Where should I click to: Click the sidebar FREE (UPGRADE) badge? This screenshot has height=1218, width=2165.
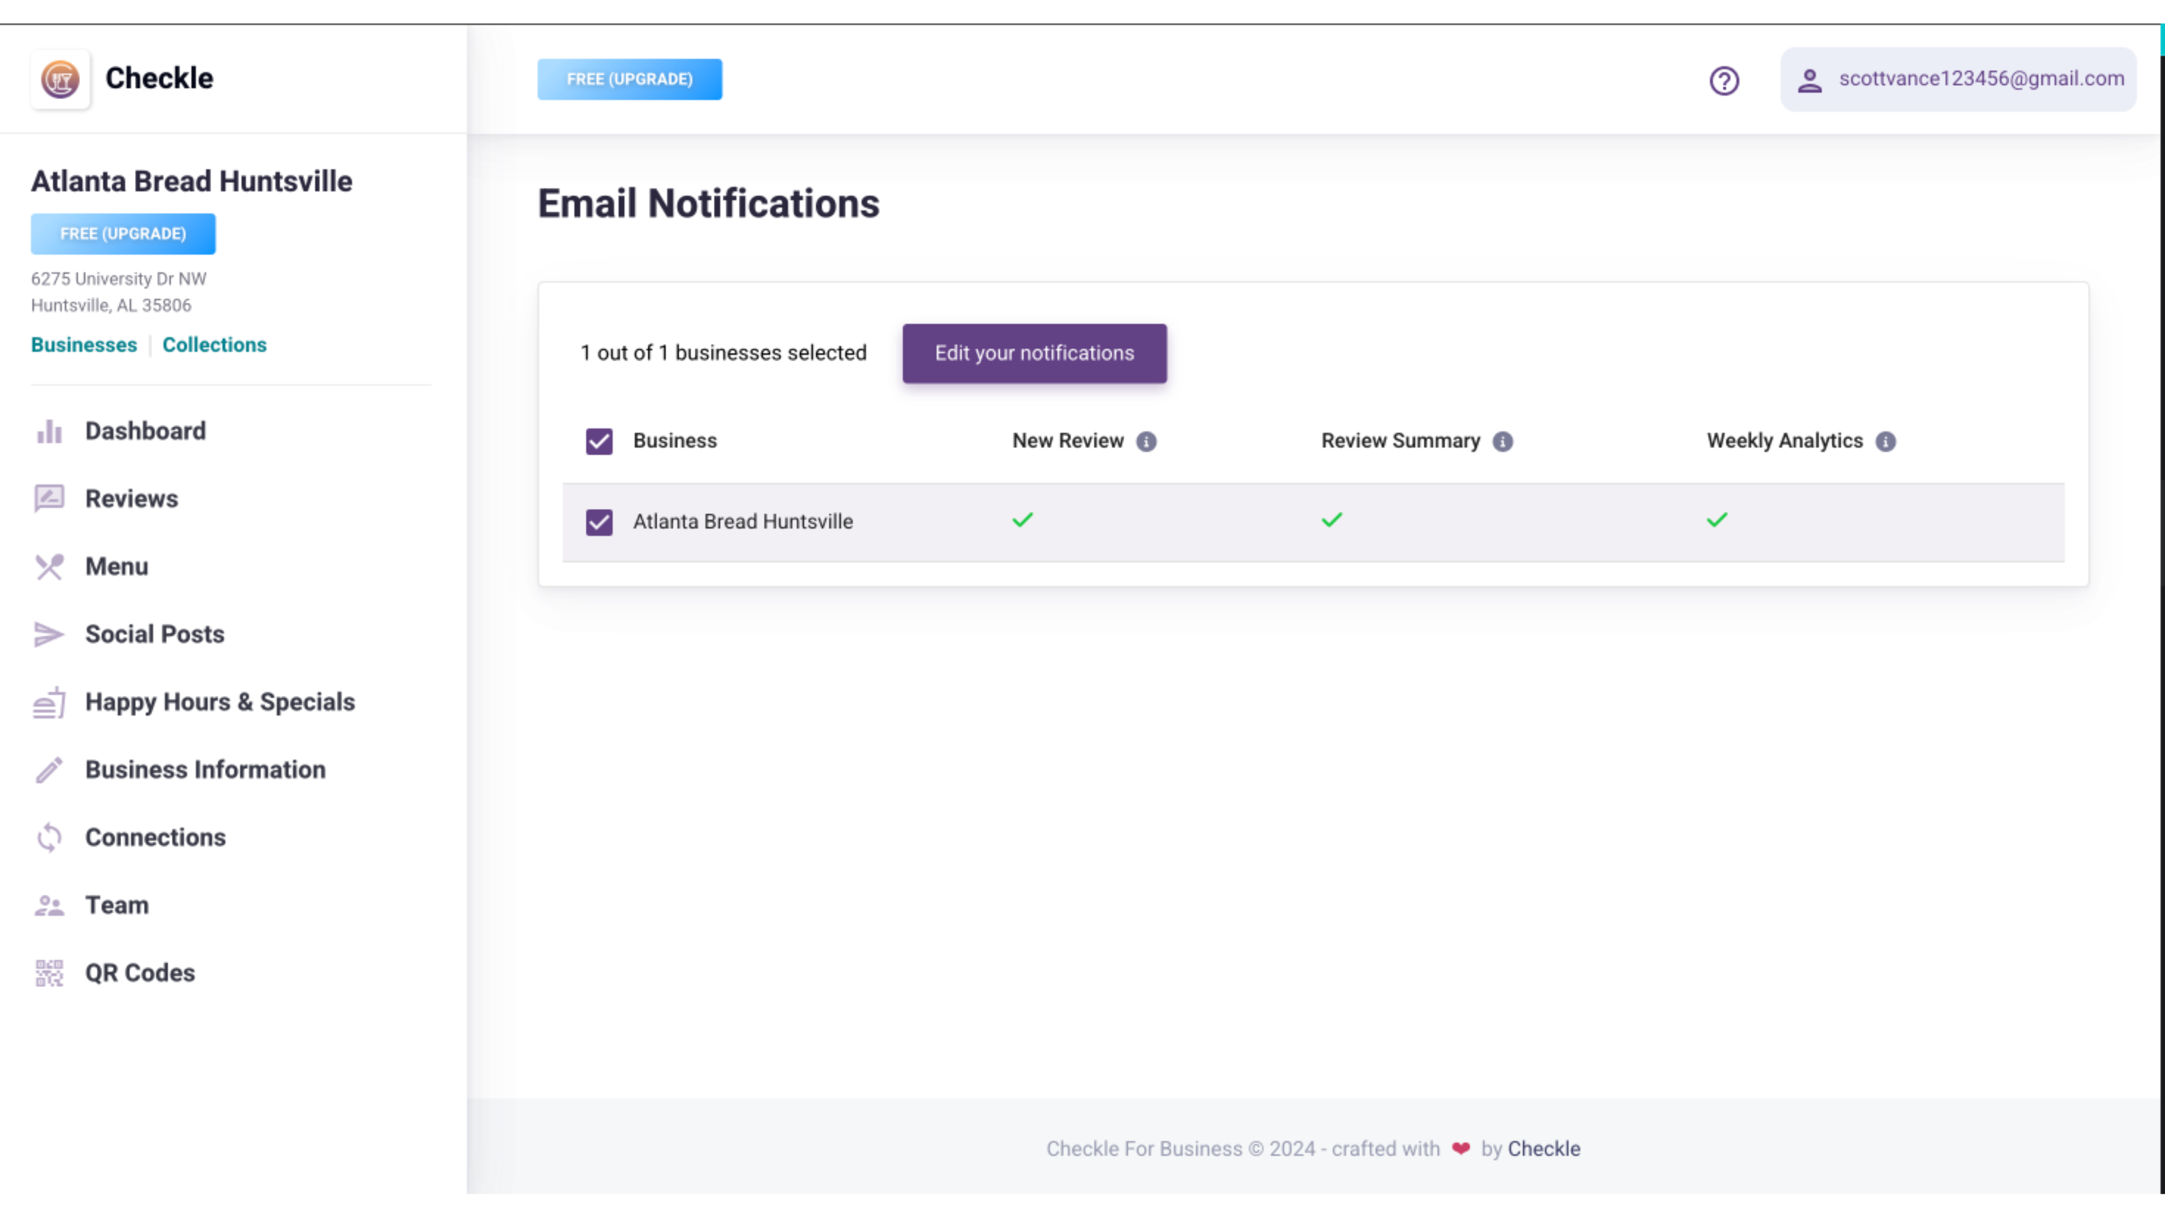tap(123, 234)
